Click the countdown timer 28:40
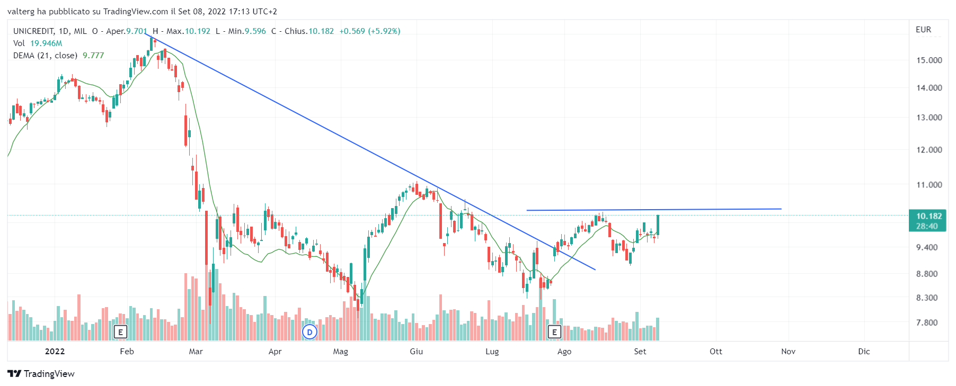956x386 pixels. pyautogui.click(x=927, y=226)
